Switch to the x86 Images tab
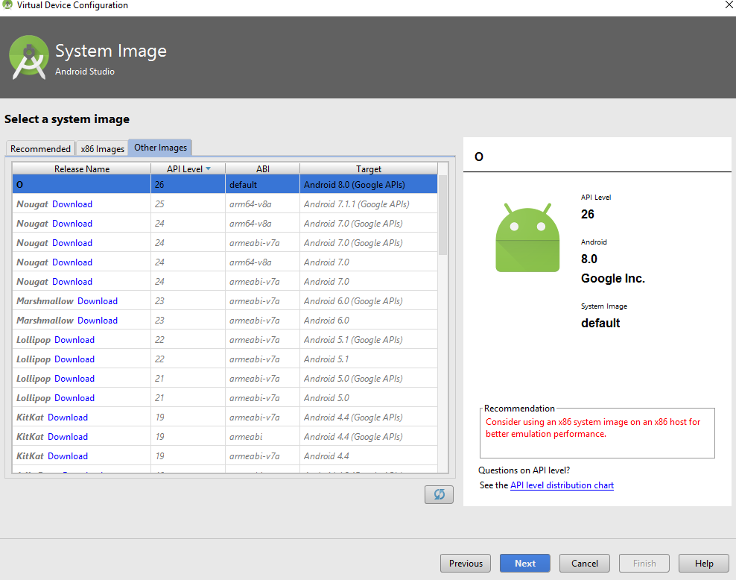 102,149
